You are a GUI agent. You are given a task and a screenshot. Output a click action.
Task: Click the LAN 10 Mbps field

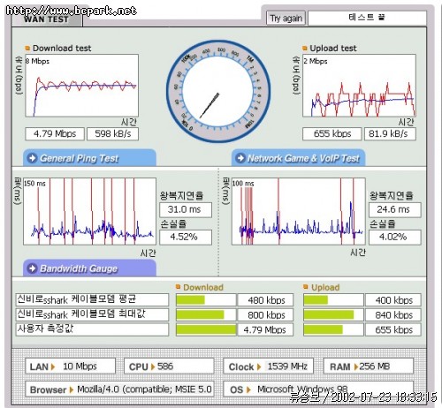coord(70,366)
